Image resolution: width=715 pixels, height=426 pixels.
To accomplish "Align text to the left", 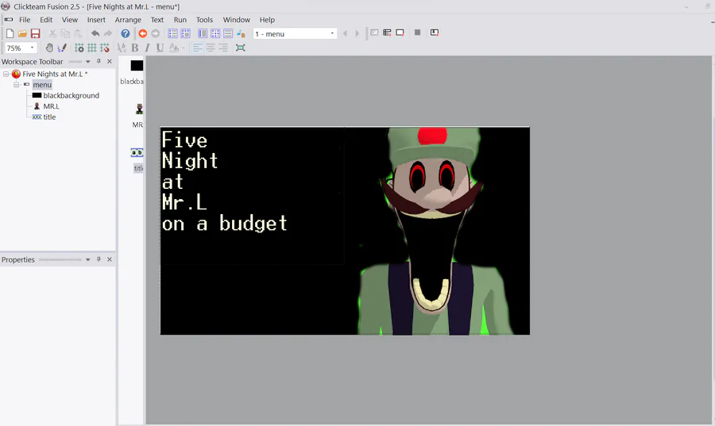I will pos(198,48).
